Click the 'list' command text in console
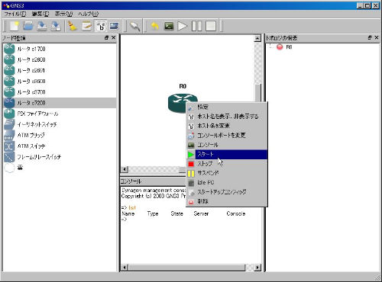382x282 pixels. pos(132,207)
